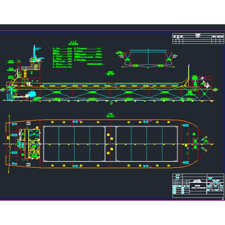Click the profile view label under particulars
The image size is (225, 225).
111,73
